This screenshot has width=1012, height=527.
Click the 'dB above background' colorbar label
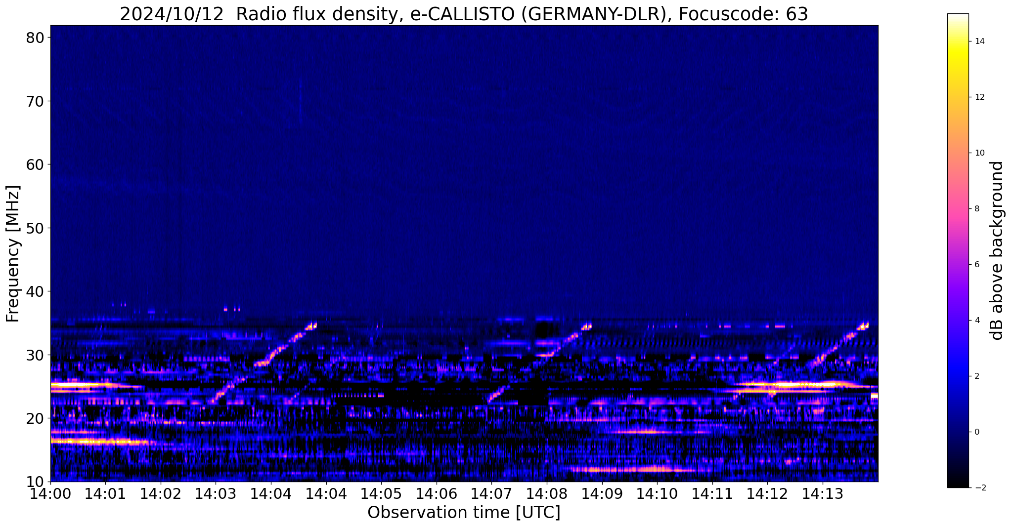[997, 250]
